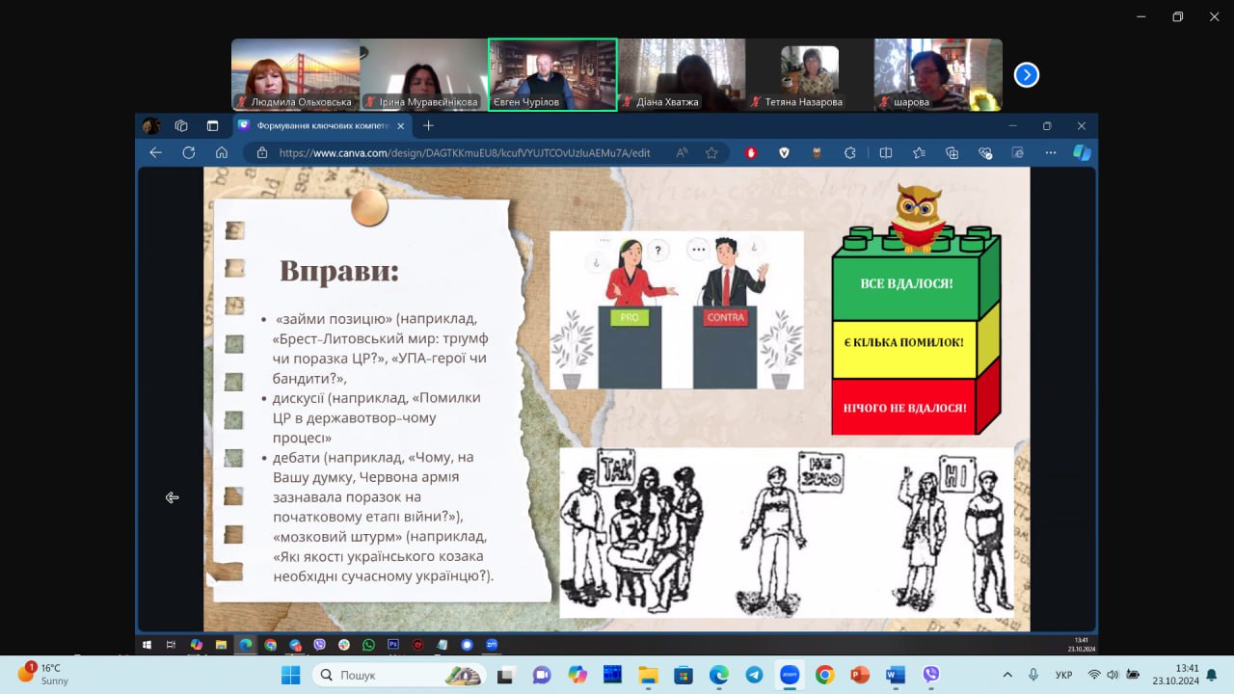Open the Read aloud icon in address bar
The height and width of the screenshot is (694, 1234).
click(683, 152)
